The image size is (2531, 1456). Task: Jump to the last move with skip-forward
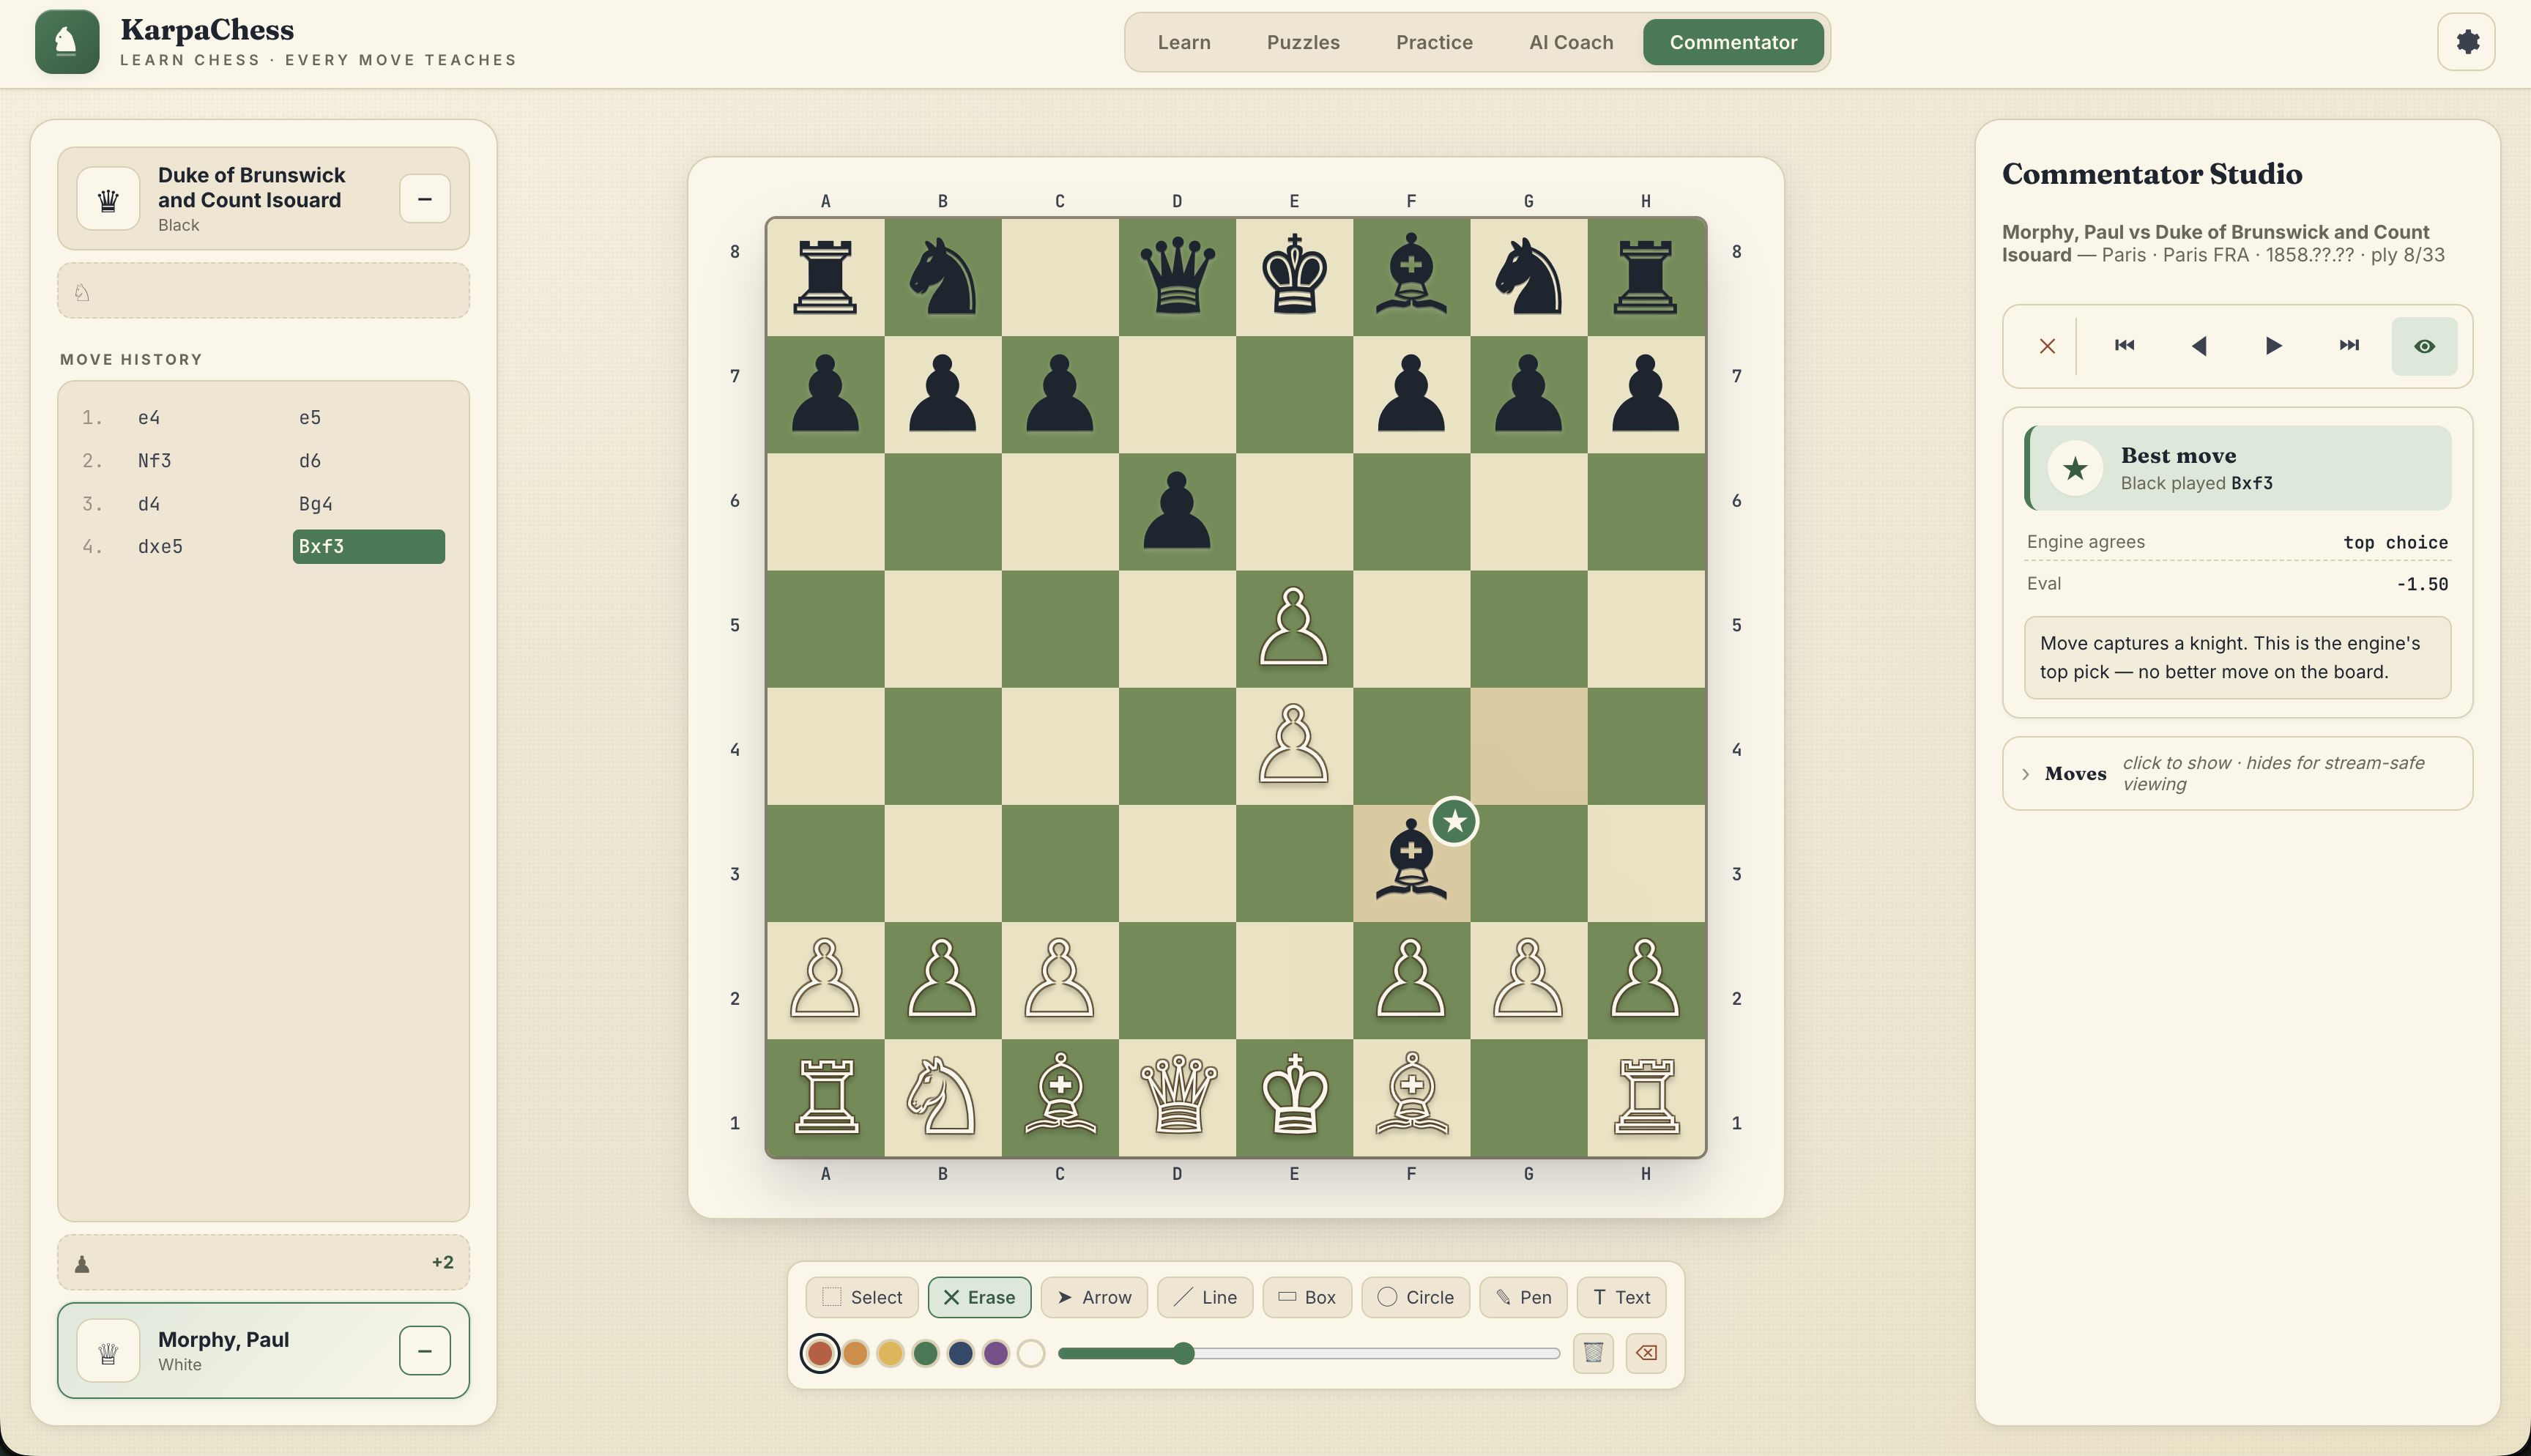[x=2348, y=345]
